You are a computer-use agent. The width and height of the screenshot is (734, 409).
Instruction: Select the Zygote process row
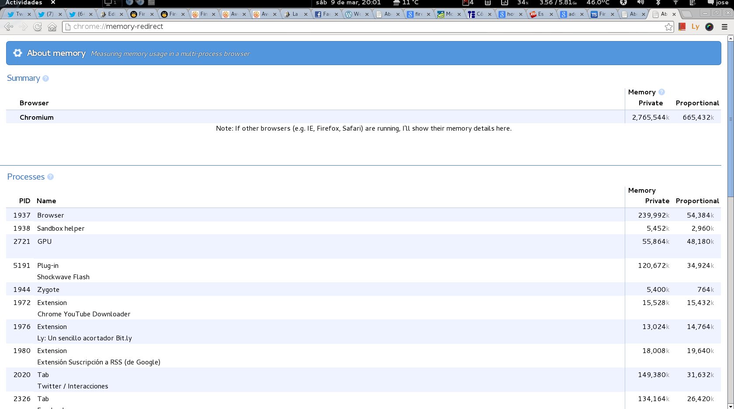point(364,289)
